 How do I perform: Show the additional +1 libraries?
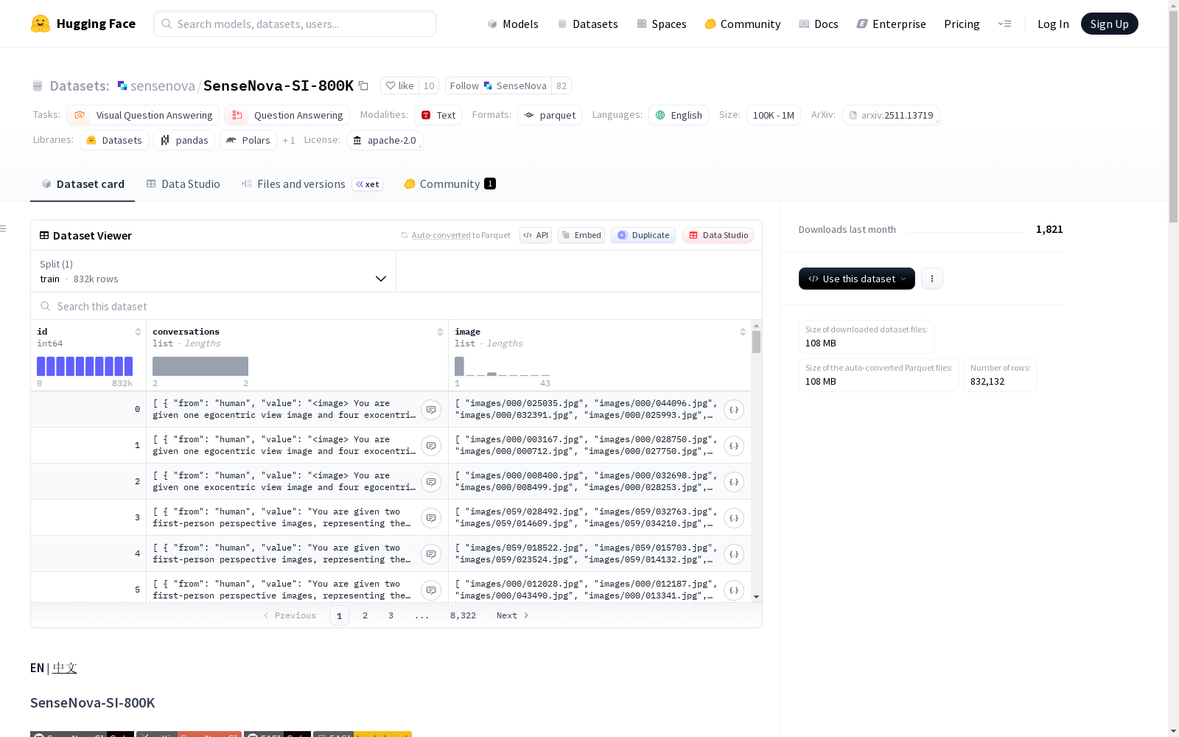point(289,140)
